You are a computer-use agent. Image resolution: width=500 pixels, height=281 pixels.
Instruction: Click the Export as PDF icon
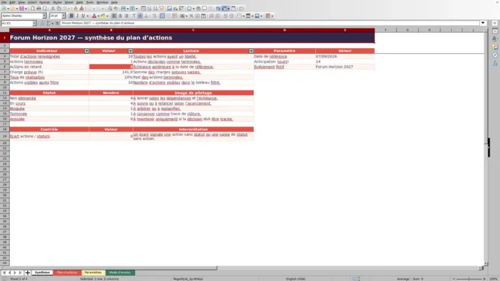(x=33, y=8)
